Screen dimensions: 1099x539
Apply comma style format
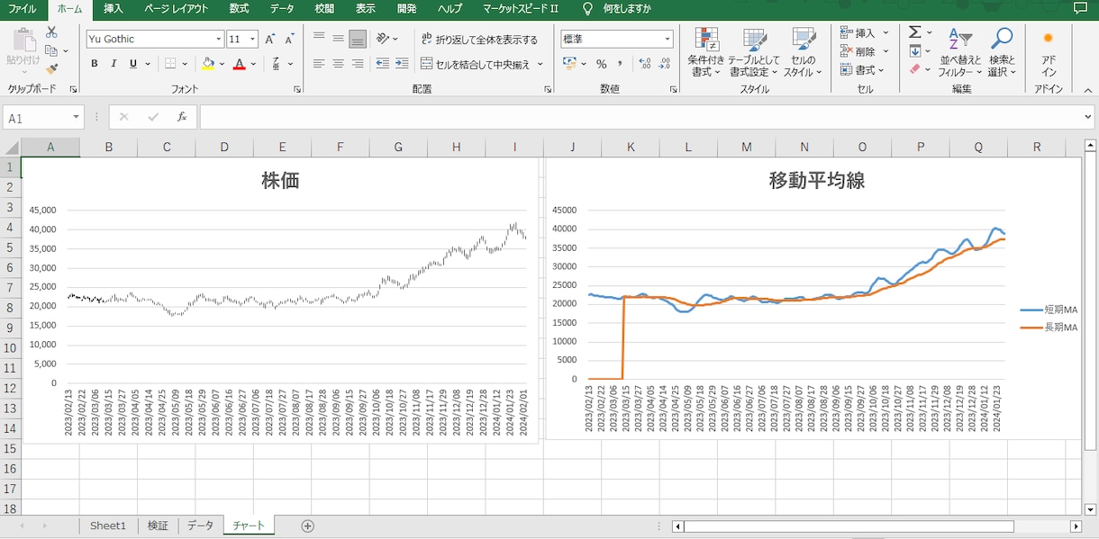point(620,64)
